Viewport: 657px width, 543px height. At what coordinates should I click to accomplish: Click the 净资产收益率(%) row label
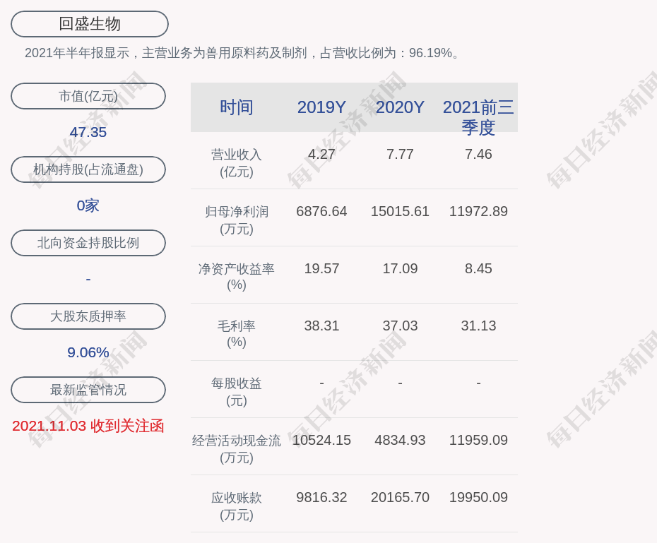[236, 277]
